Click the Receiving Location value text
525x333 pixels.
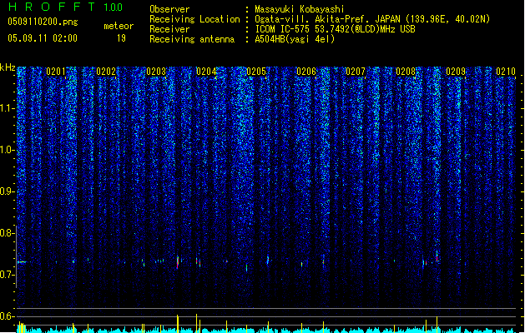372,19
